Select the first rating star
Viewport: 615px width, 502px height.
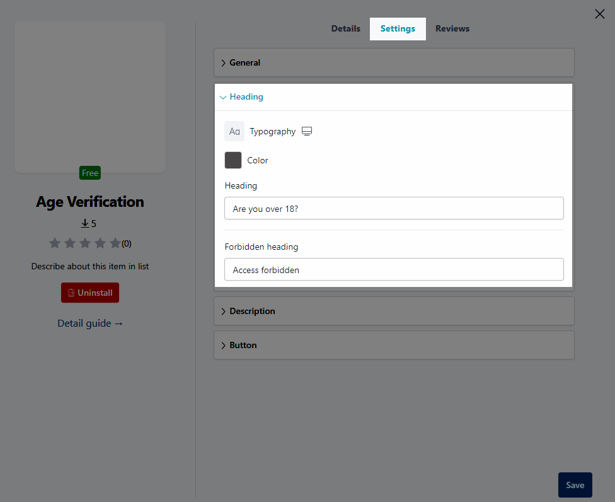coord(55,243)
